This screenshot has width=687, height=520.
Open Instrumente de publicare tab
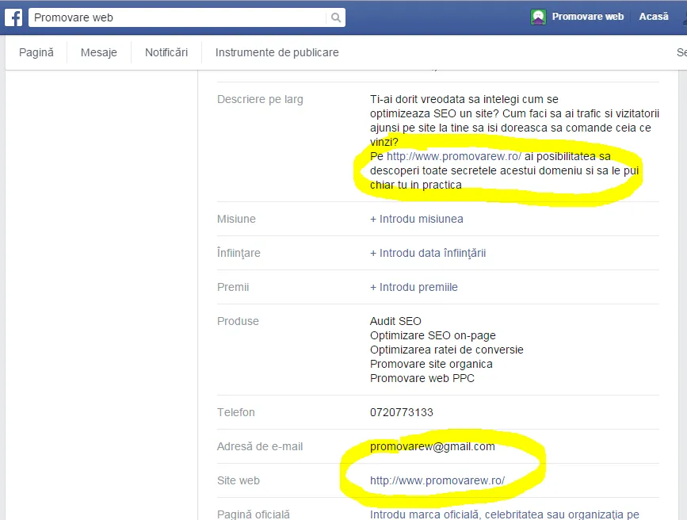[277, 52]
